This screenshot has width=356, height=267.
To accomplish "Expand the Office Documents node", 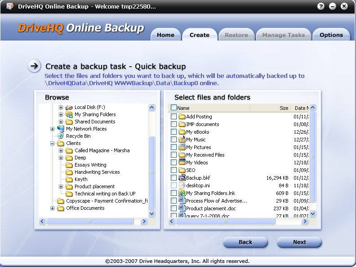I will pos(52,208).
